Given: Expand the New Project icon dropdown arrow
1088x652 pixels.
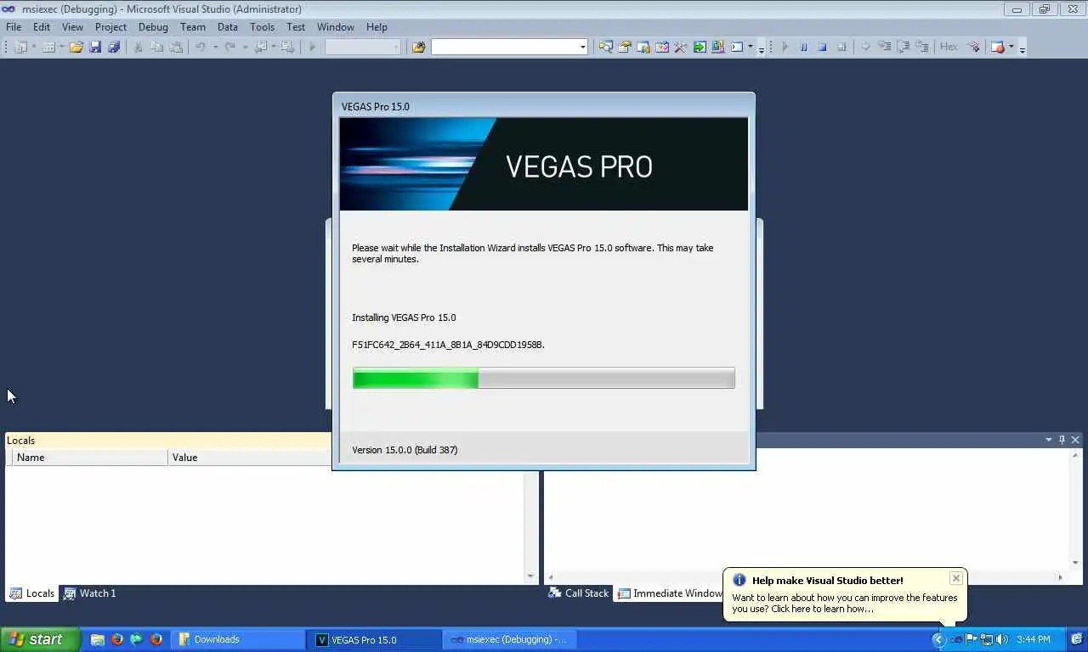Looking at the screenshot, I should pyautogui.click(x=34, y=47).
